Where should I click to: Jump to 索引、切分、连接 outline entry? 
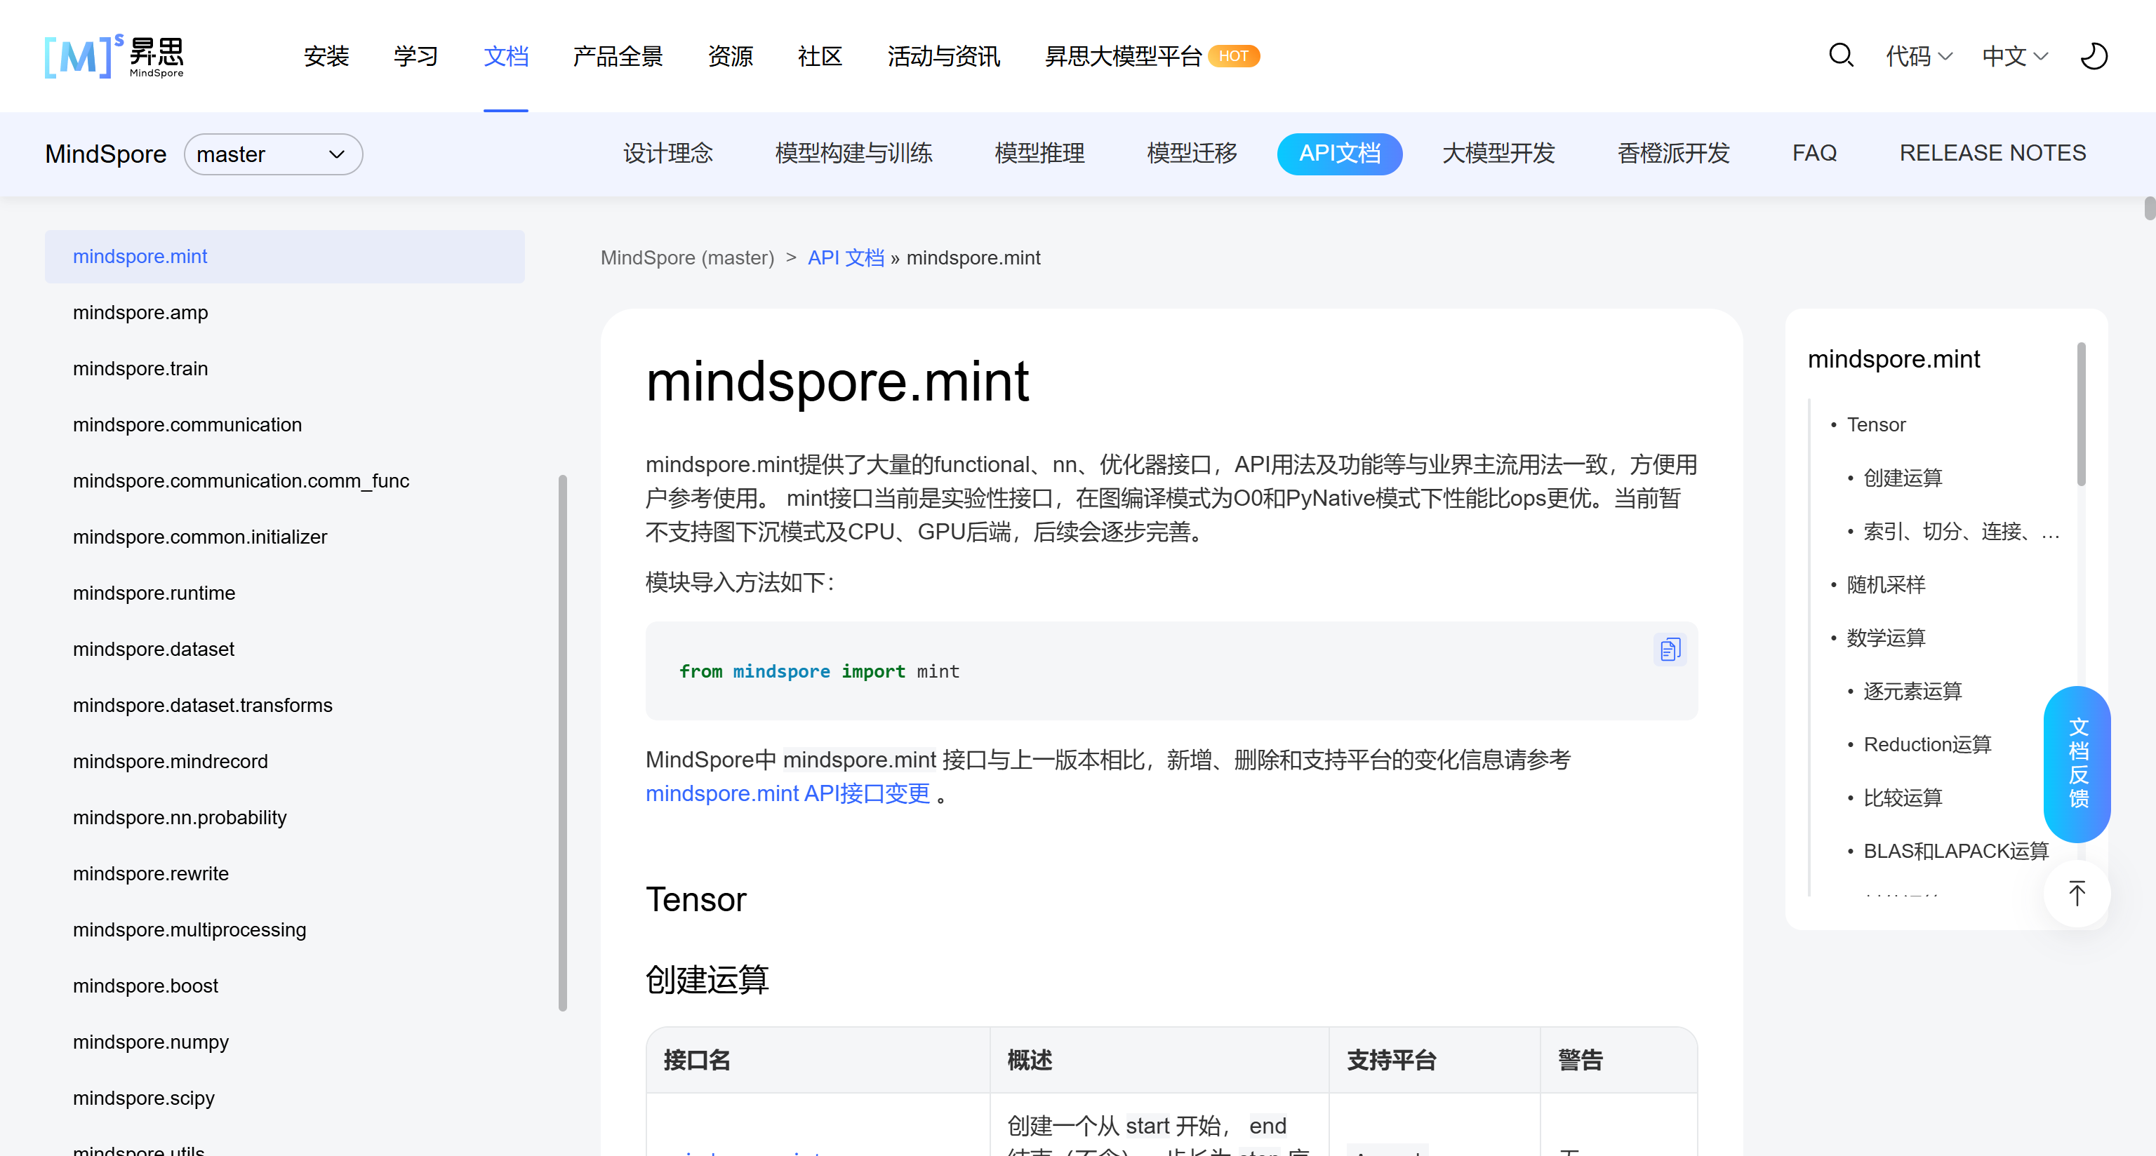[x=1961, y=532]
